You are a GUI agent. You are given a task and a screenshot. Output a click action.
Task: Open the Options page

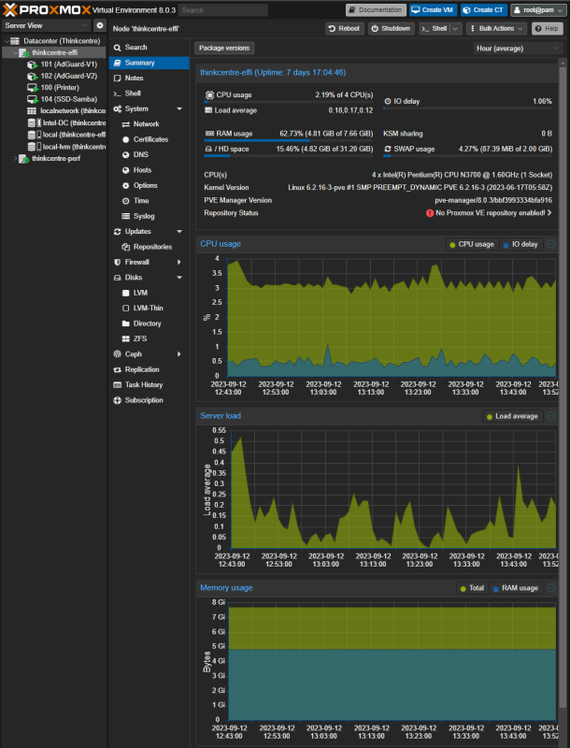pos(149,185)
